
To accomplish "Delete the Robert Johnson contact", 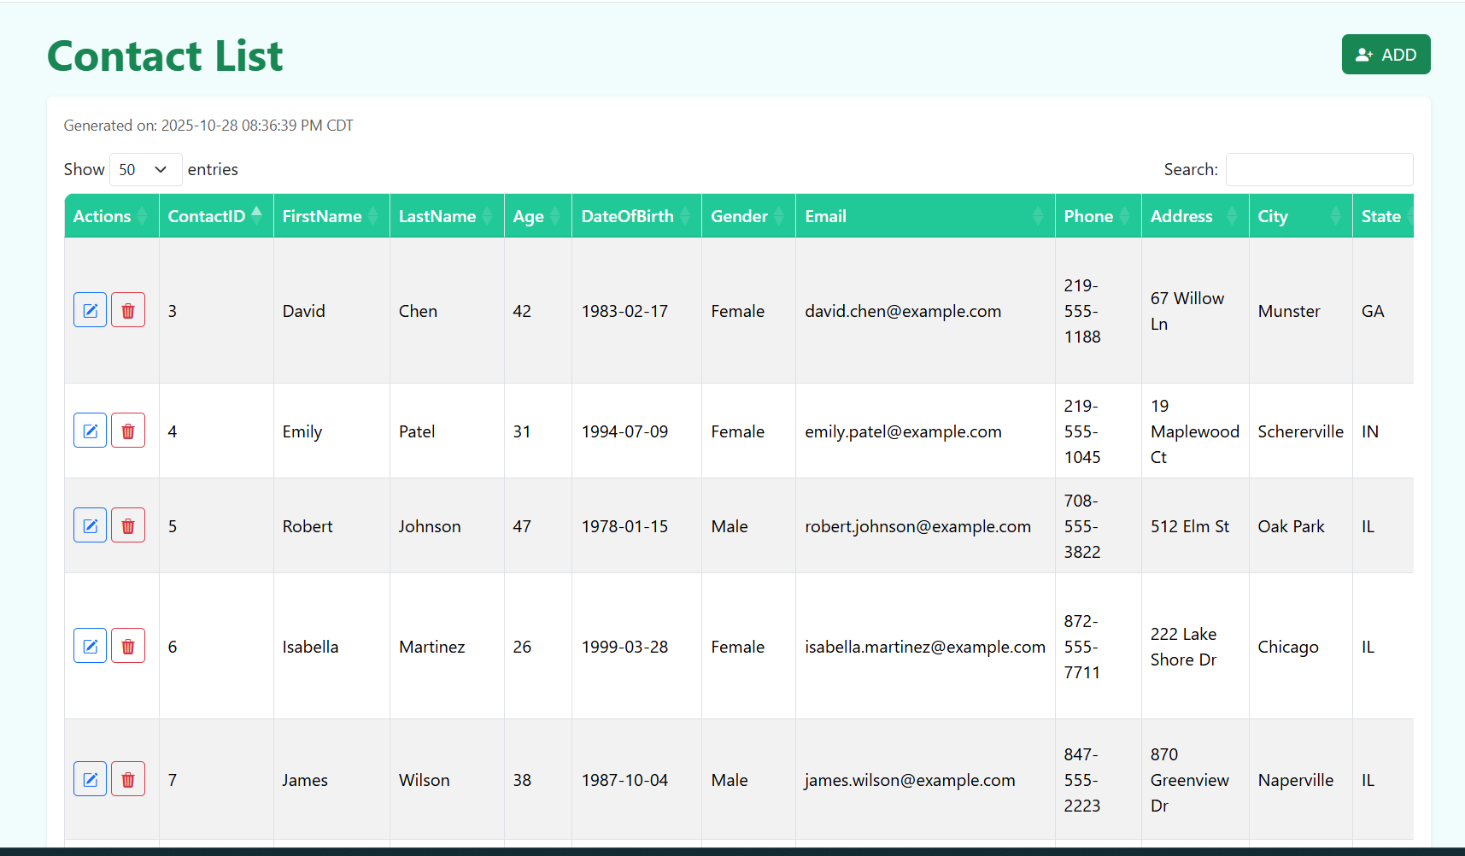I will point(128,525).
